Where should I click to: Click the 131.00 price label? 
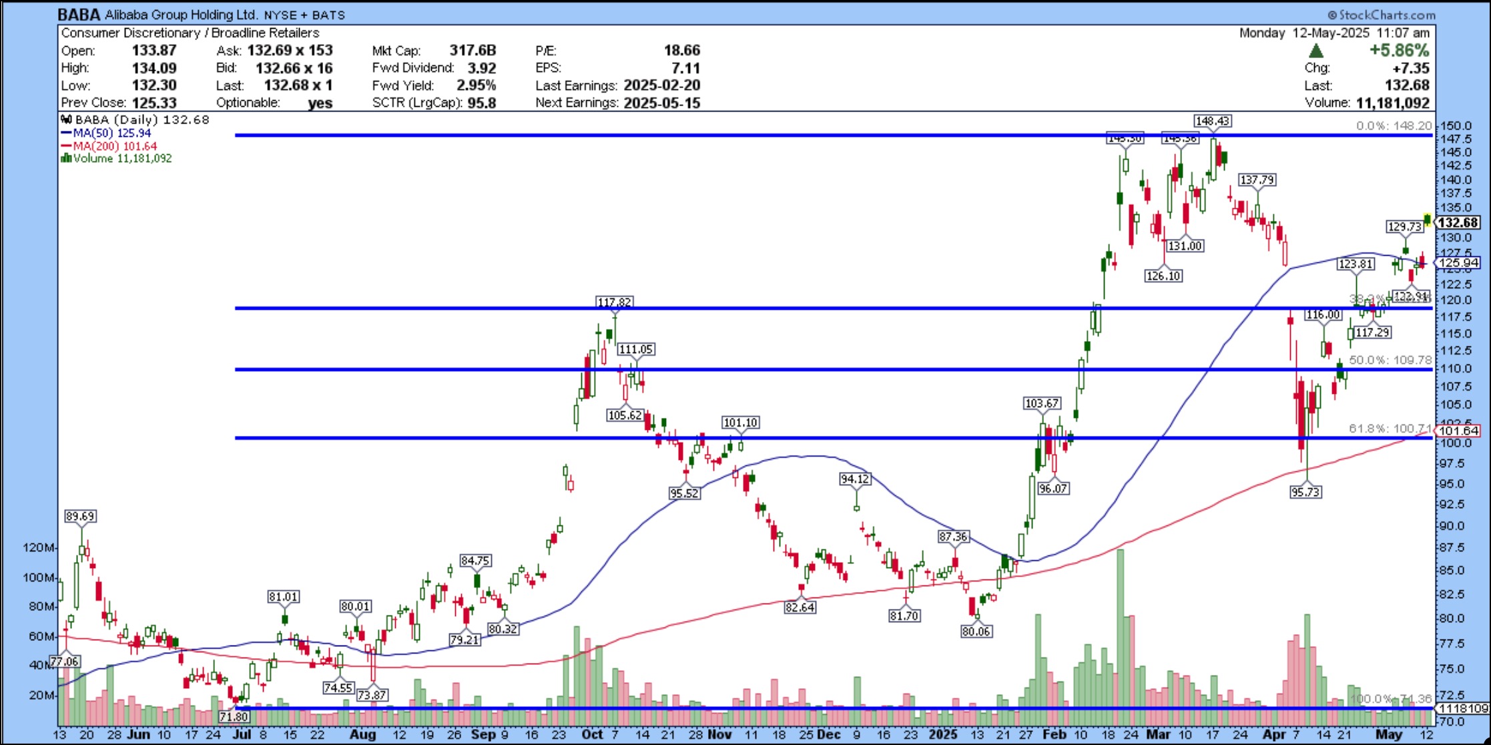click(x=1185, y=246)
